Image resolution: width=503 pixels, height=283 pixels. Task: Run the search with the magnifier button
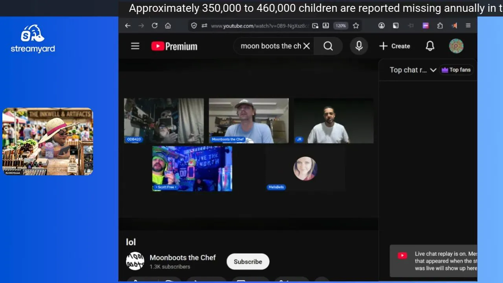click(x=328, y=46)
